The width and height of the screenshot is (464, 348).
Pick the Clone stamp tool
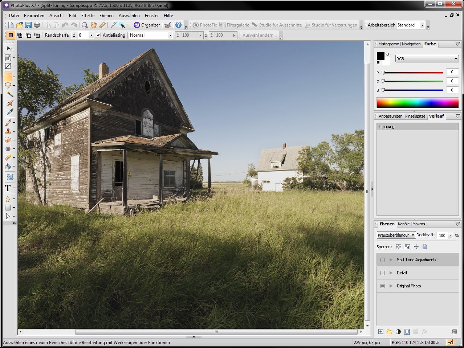[8, 131]
